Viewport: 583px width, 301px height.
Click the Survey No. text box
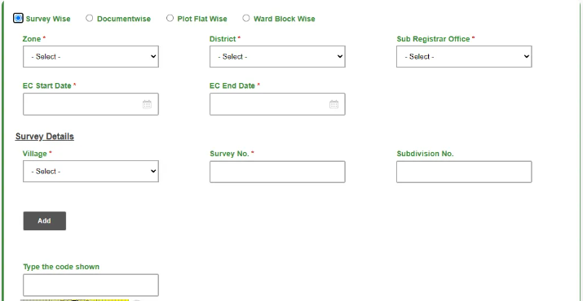[x=277, y=172]
